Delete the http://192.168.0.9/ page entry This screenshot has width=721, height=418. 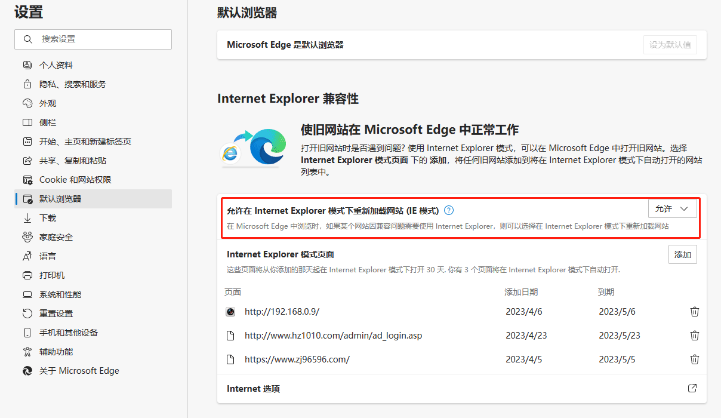[695, 312]
